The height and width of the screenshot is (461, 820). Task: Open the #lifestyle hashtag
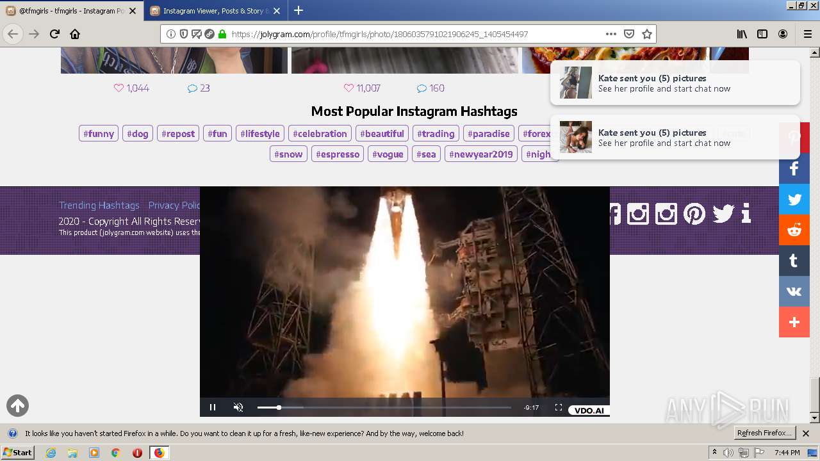260,134
